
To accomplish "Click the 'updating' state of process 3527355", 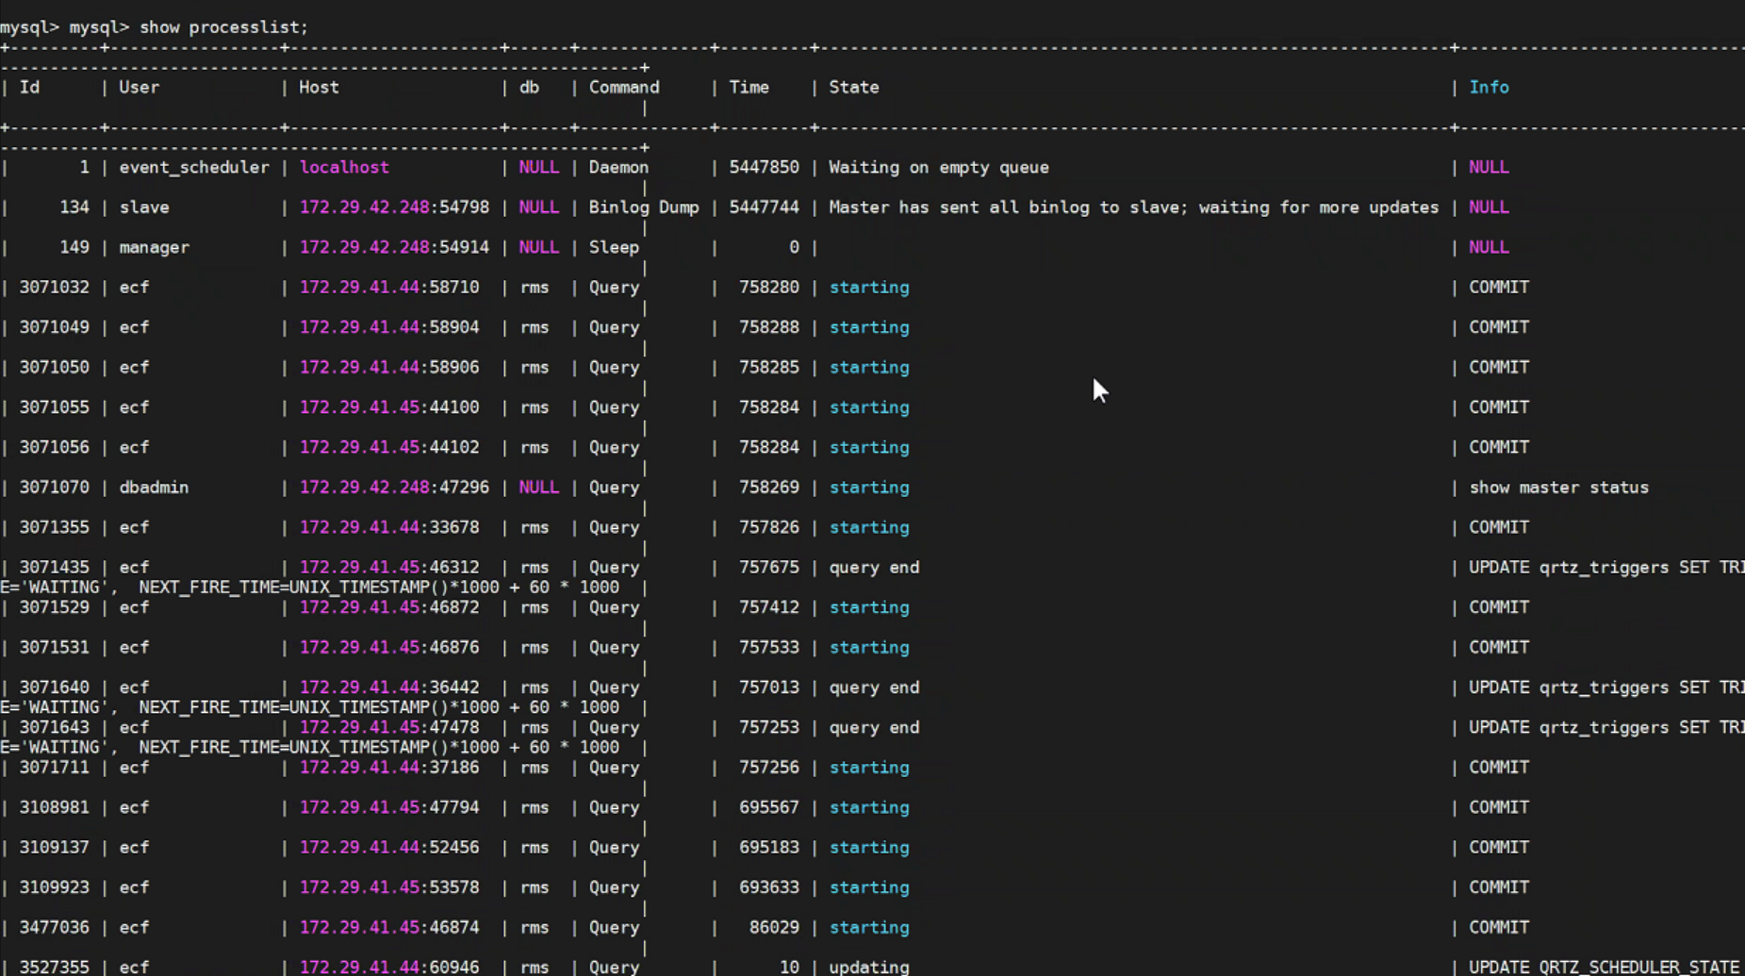I will click(868, 967).
